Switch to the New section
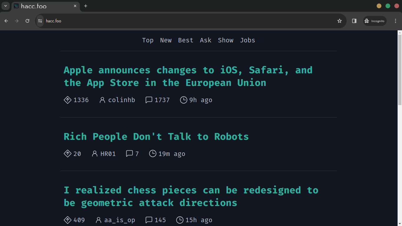 [166, 40]
